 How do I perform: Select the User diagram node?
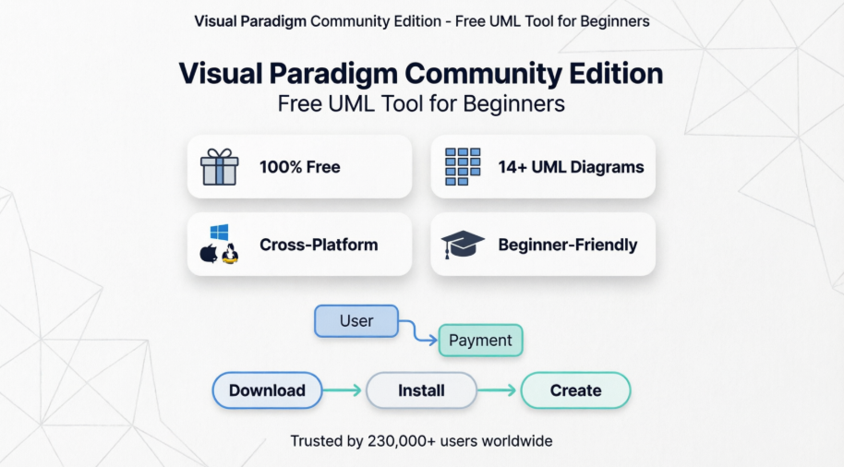pyautogui.click(x=356, y=321)
